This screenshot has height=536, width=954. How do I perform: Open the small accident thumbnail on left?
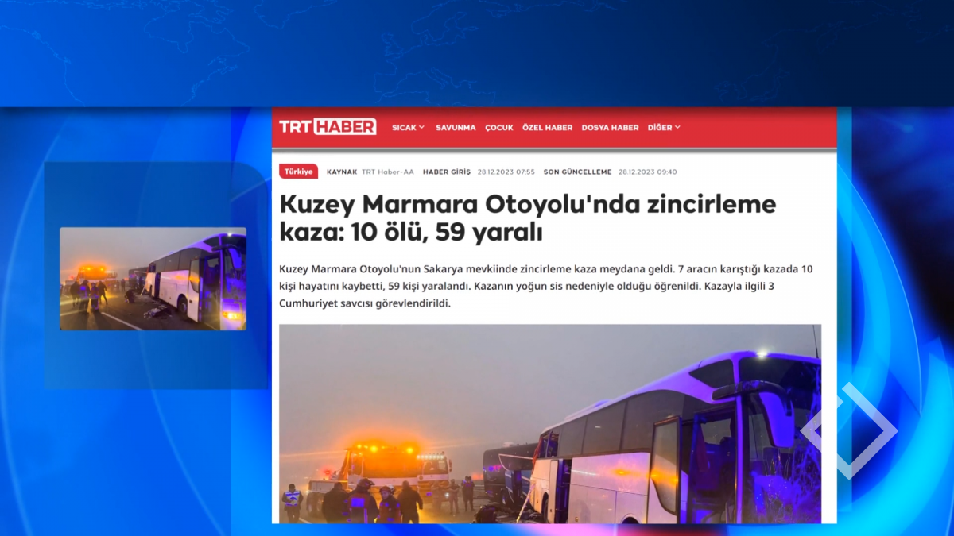pyautogui.click(x=153, y=279)
